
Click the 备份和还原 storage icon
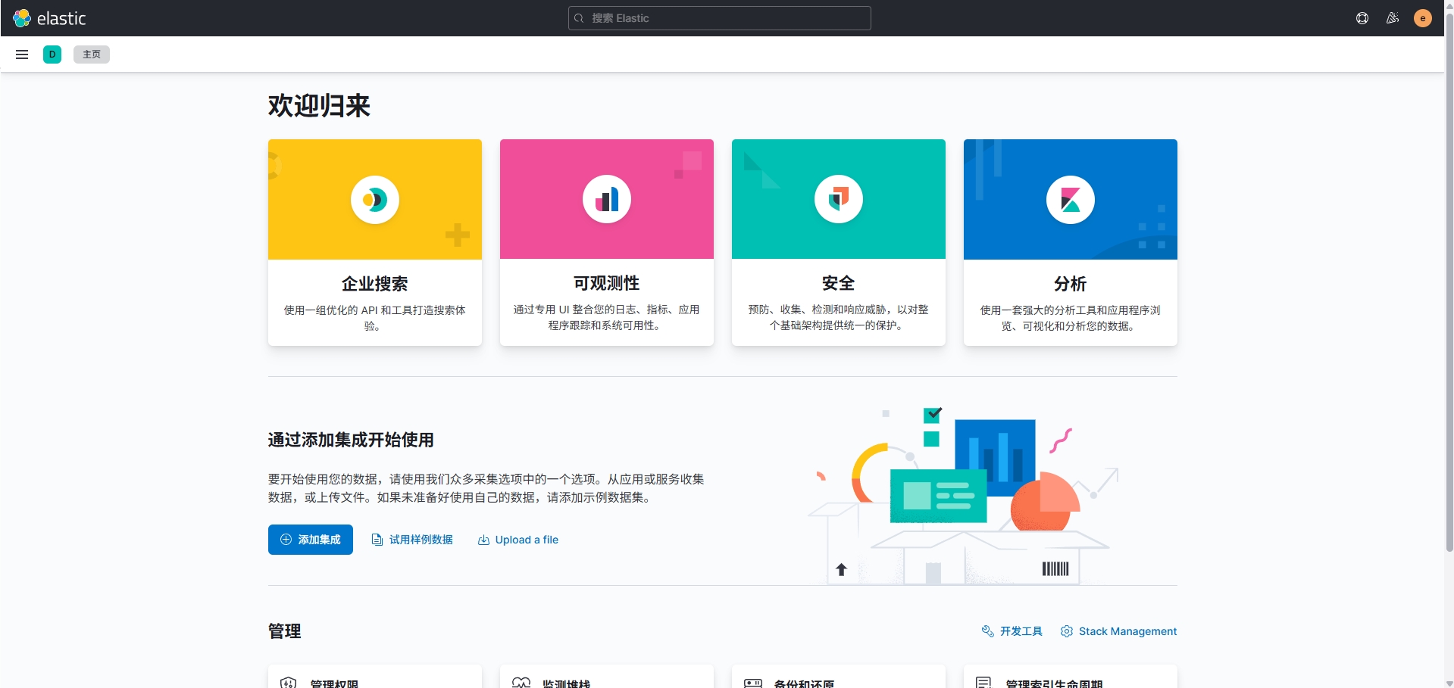coord(754,682)
